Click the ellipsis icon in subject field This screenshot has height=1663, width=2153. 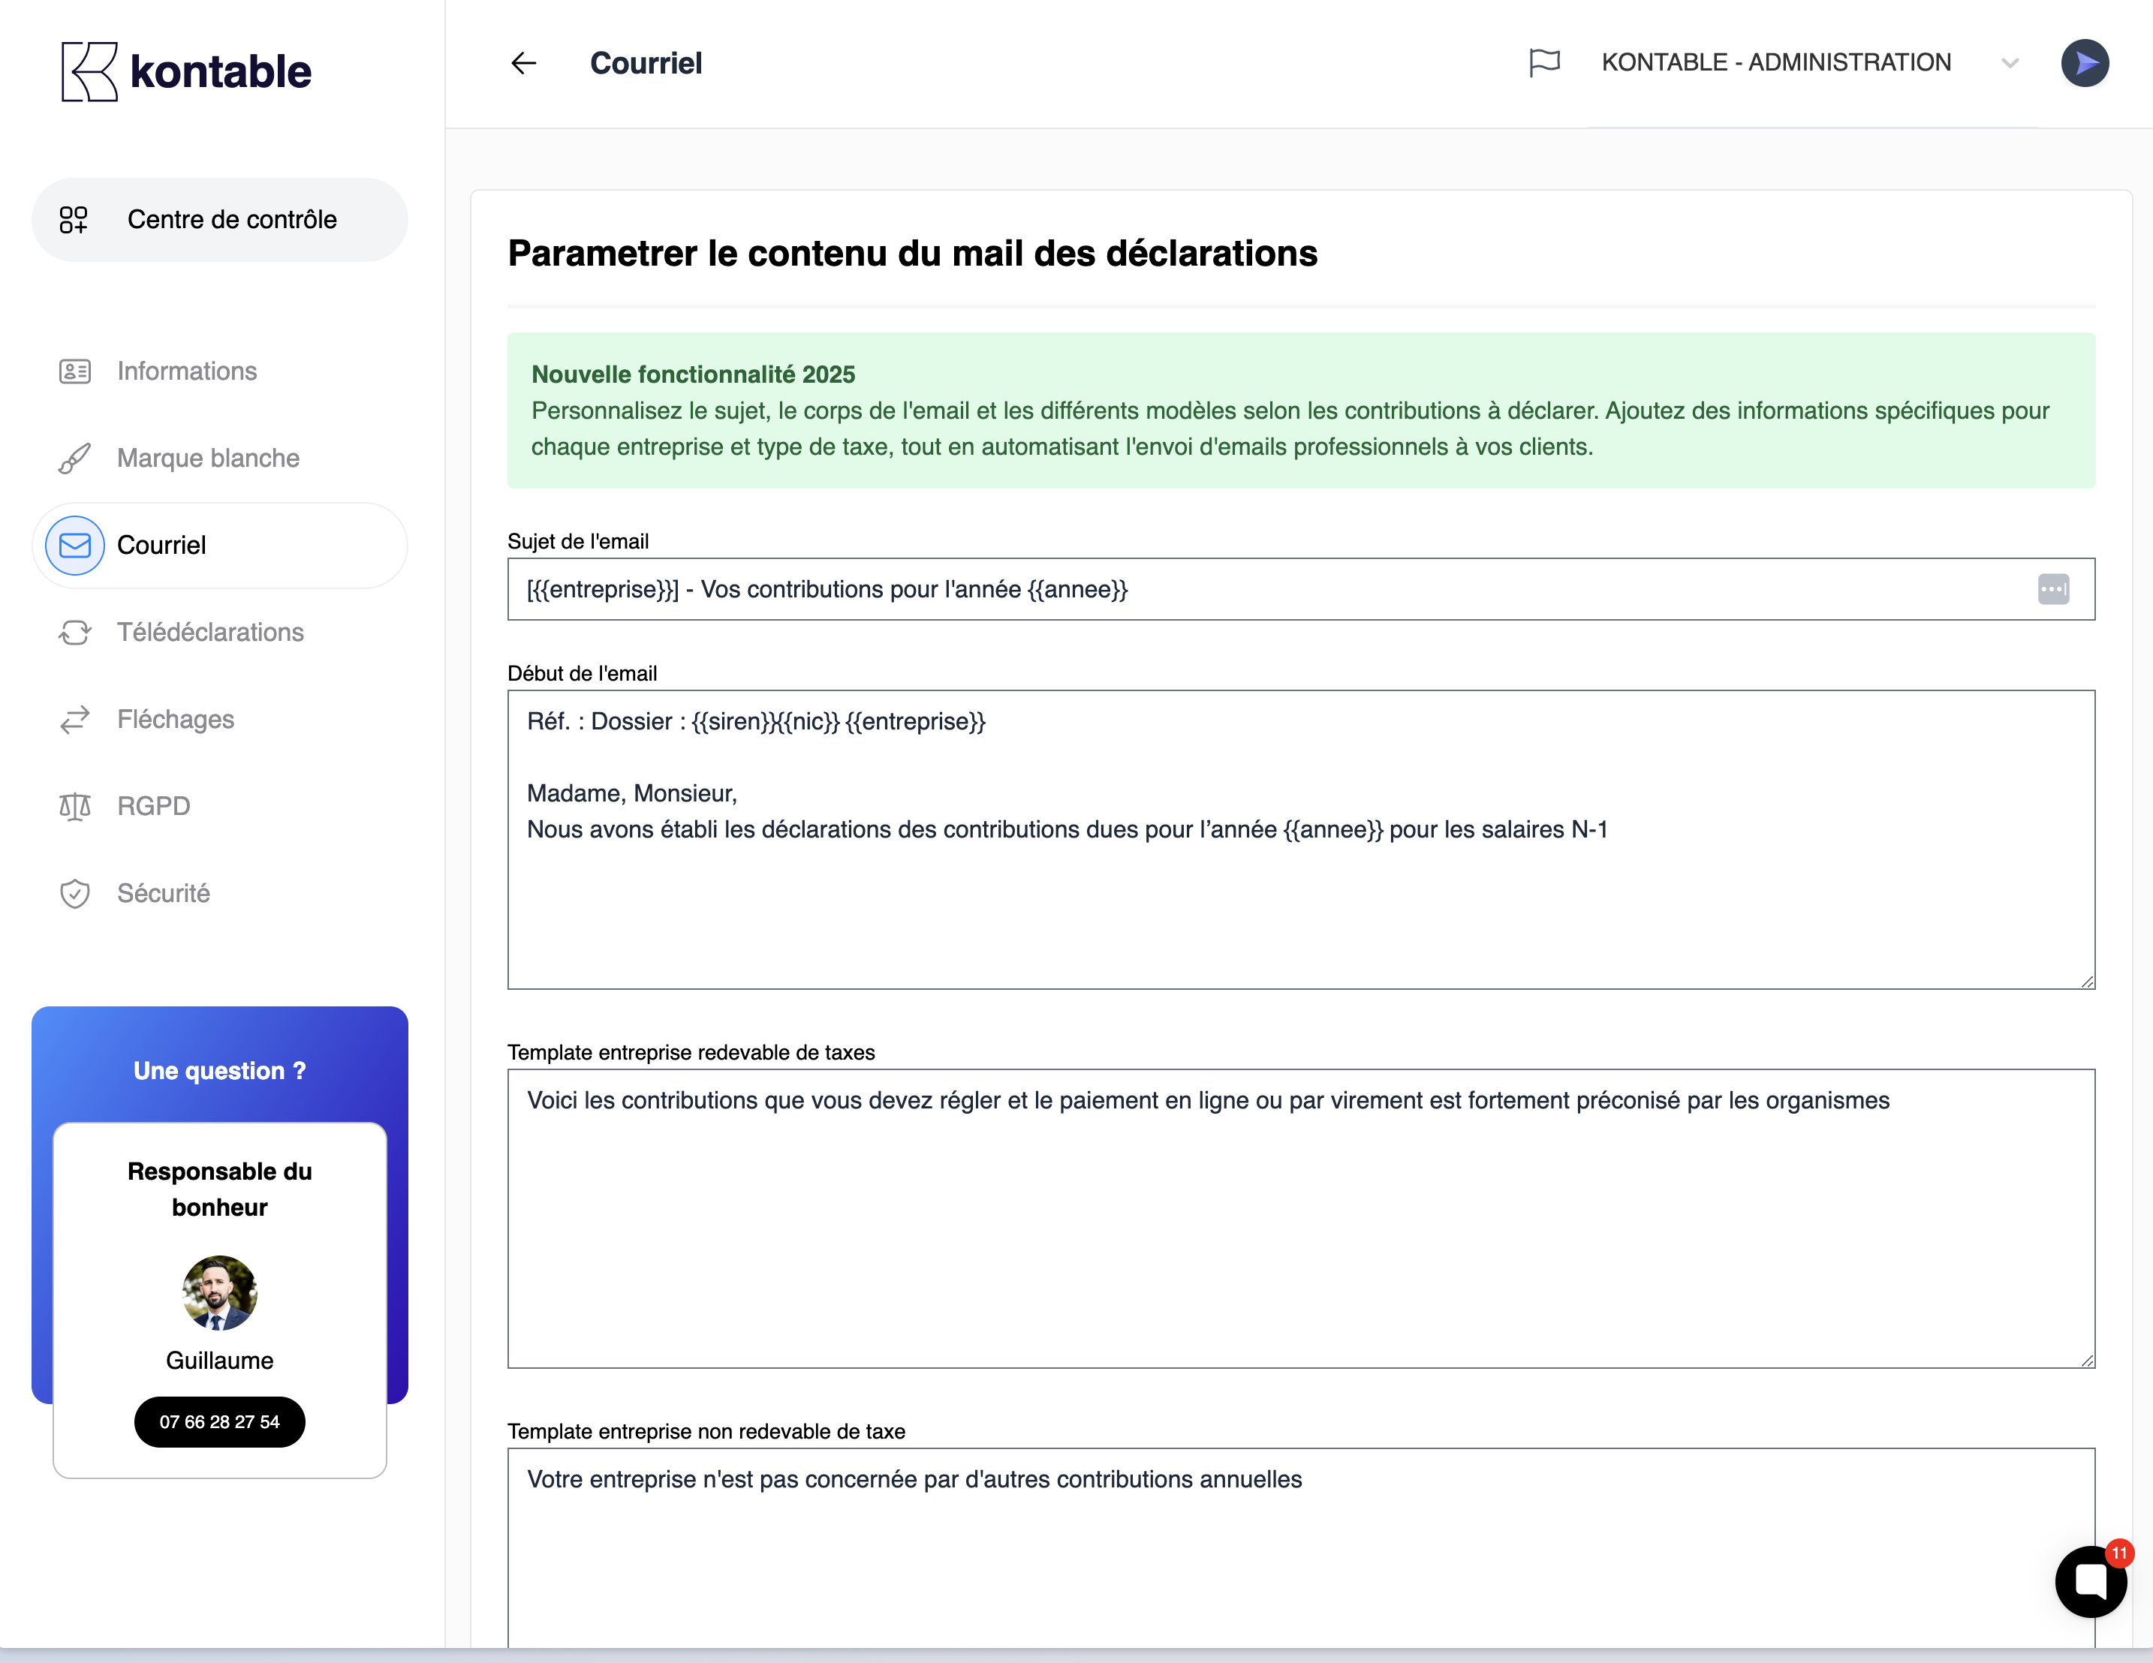pos(2052,590)
